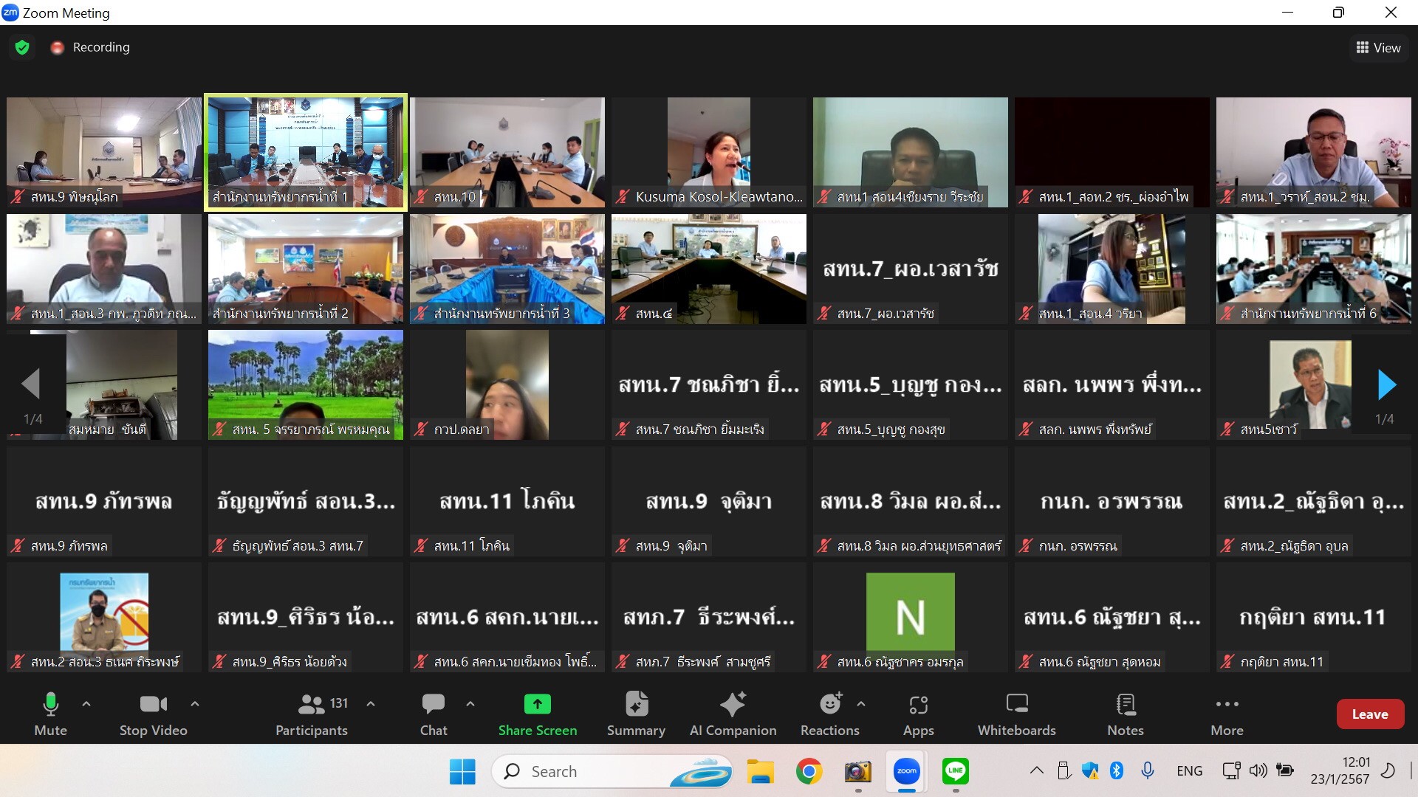Select the green N avatar tile
The width and height of the screenshot is (1418, 797).
pyautogui.click(x=911, y=617)
